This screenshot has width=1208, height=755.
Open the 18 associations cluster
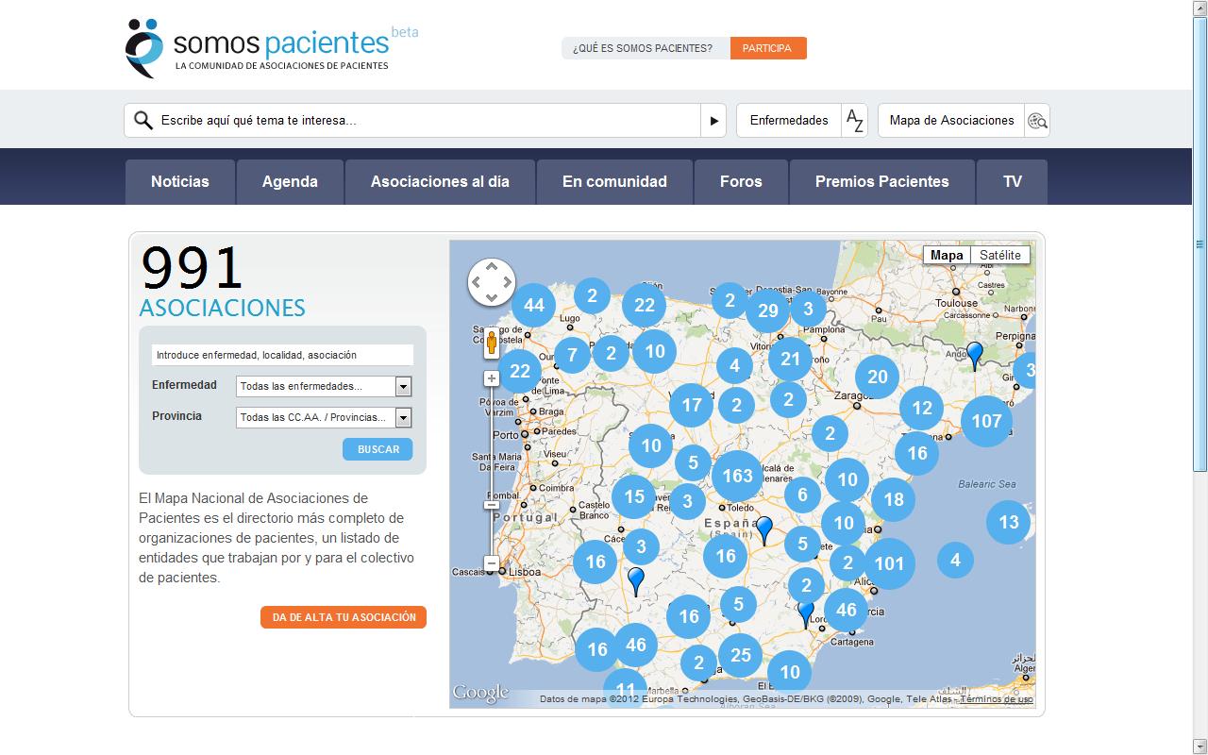[x=893, y=499]
